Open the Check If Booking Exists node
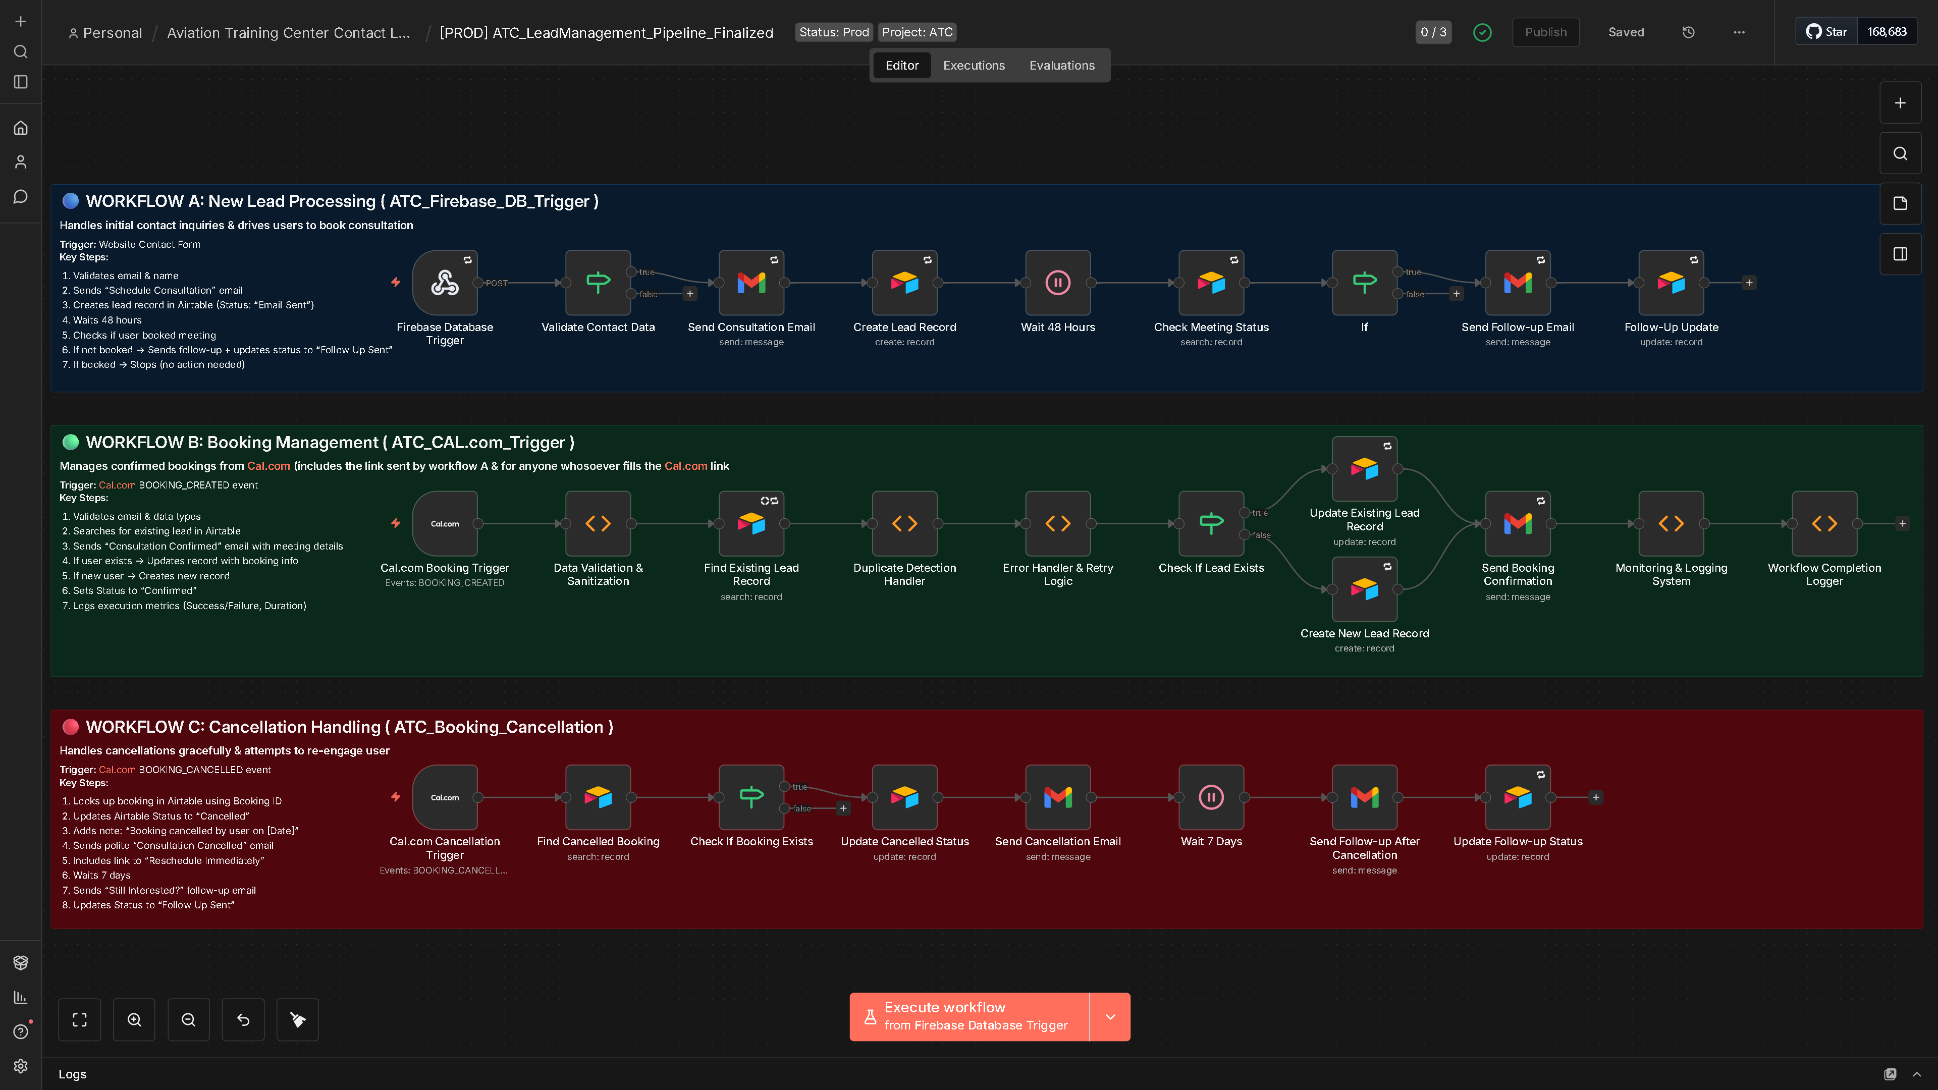1938x1090 pixels. [x=751, y=797]
